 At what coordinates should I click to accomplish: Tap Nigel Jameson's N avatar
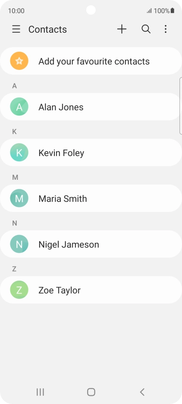[x=19, y=244]
